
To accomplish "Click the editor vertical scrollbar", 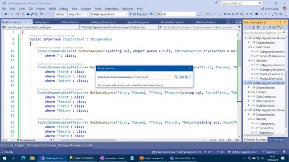I will pyautogui.click(x=239, y=84).
